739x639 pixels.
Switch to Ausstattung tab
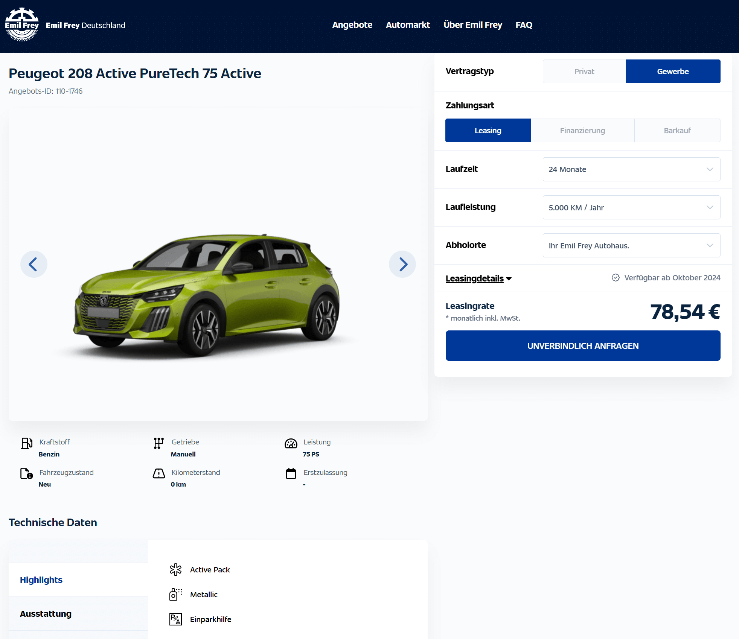click(78, 614)
